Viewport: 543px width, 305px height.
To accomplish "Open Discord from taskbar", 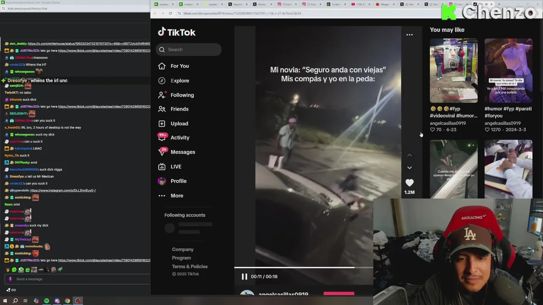I will (x=57, y=301).
